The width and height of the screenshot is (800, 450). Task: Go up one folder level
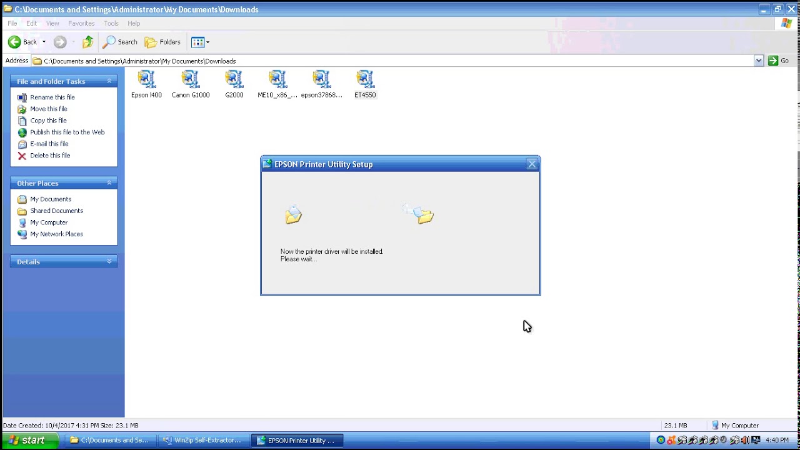(88, 42)
